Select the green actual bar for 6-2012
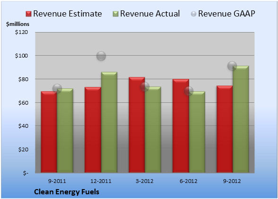The width and height of the screenshot is (278, 199). 197,132
